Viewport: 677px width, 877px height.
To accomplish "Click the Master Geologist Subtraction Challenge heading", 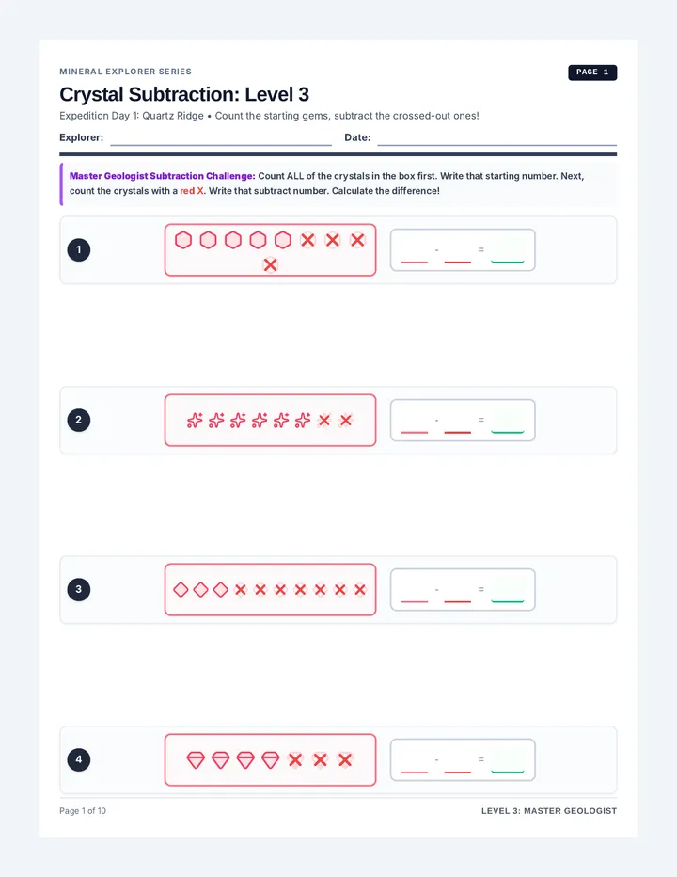I will pos(162,176).
